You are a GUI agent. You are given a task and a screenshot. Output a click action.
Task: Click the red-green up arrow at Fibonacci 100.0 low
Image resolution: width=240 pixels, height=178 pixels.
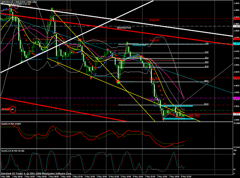point(118,82)
